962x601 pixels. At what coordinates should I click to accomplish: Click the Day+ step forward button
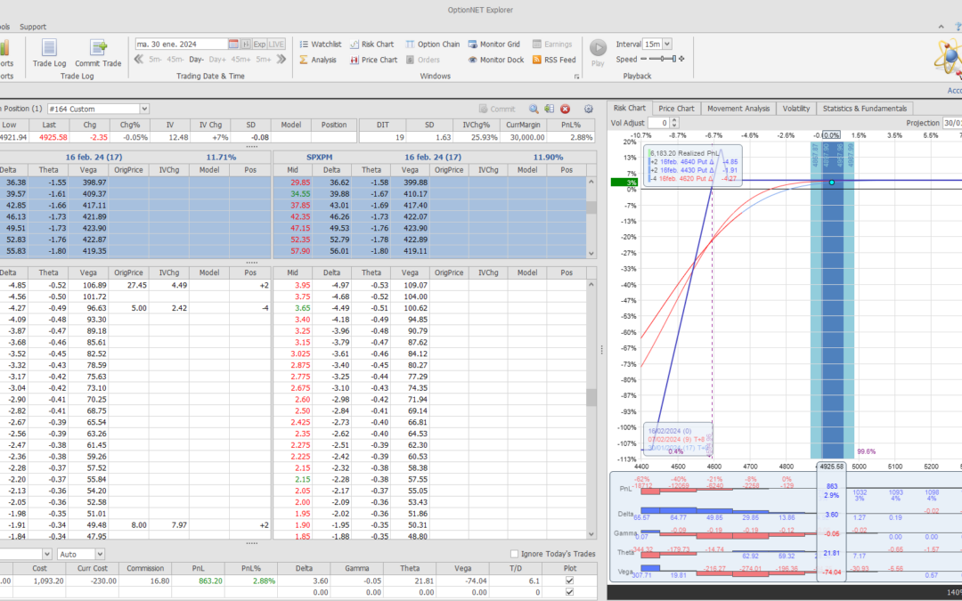(218, 60)
